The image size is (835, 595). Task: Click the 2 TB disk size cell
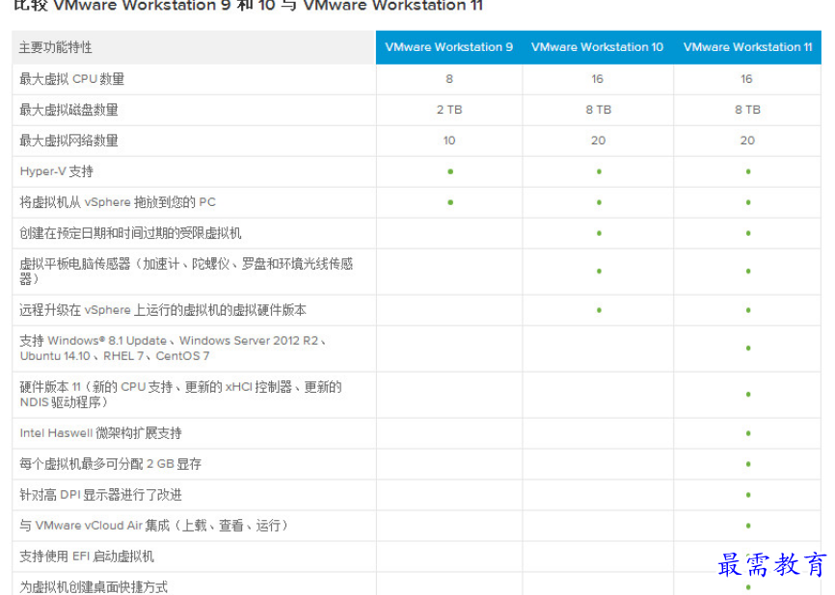[449, 110]
